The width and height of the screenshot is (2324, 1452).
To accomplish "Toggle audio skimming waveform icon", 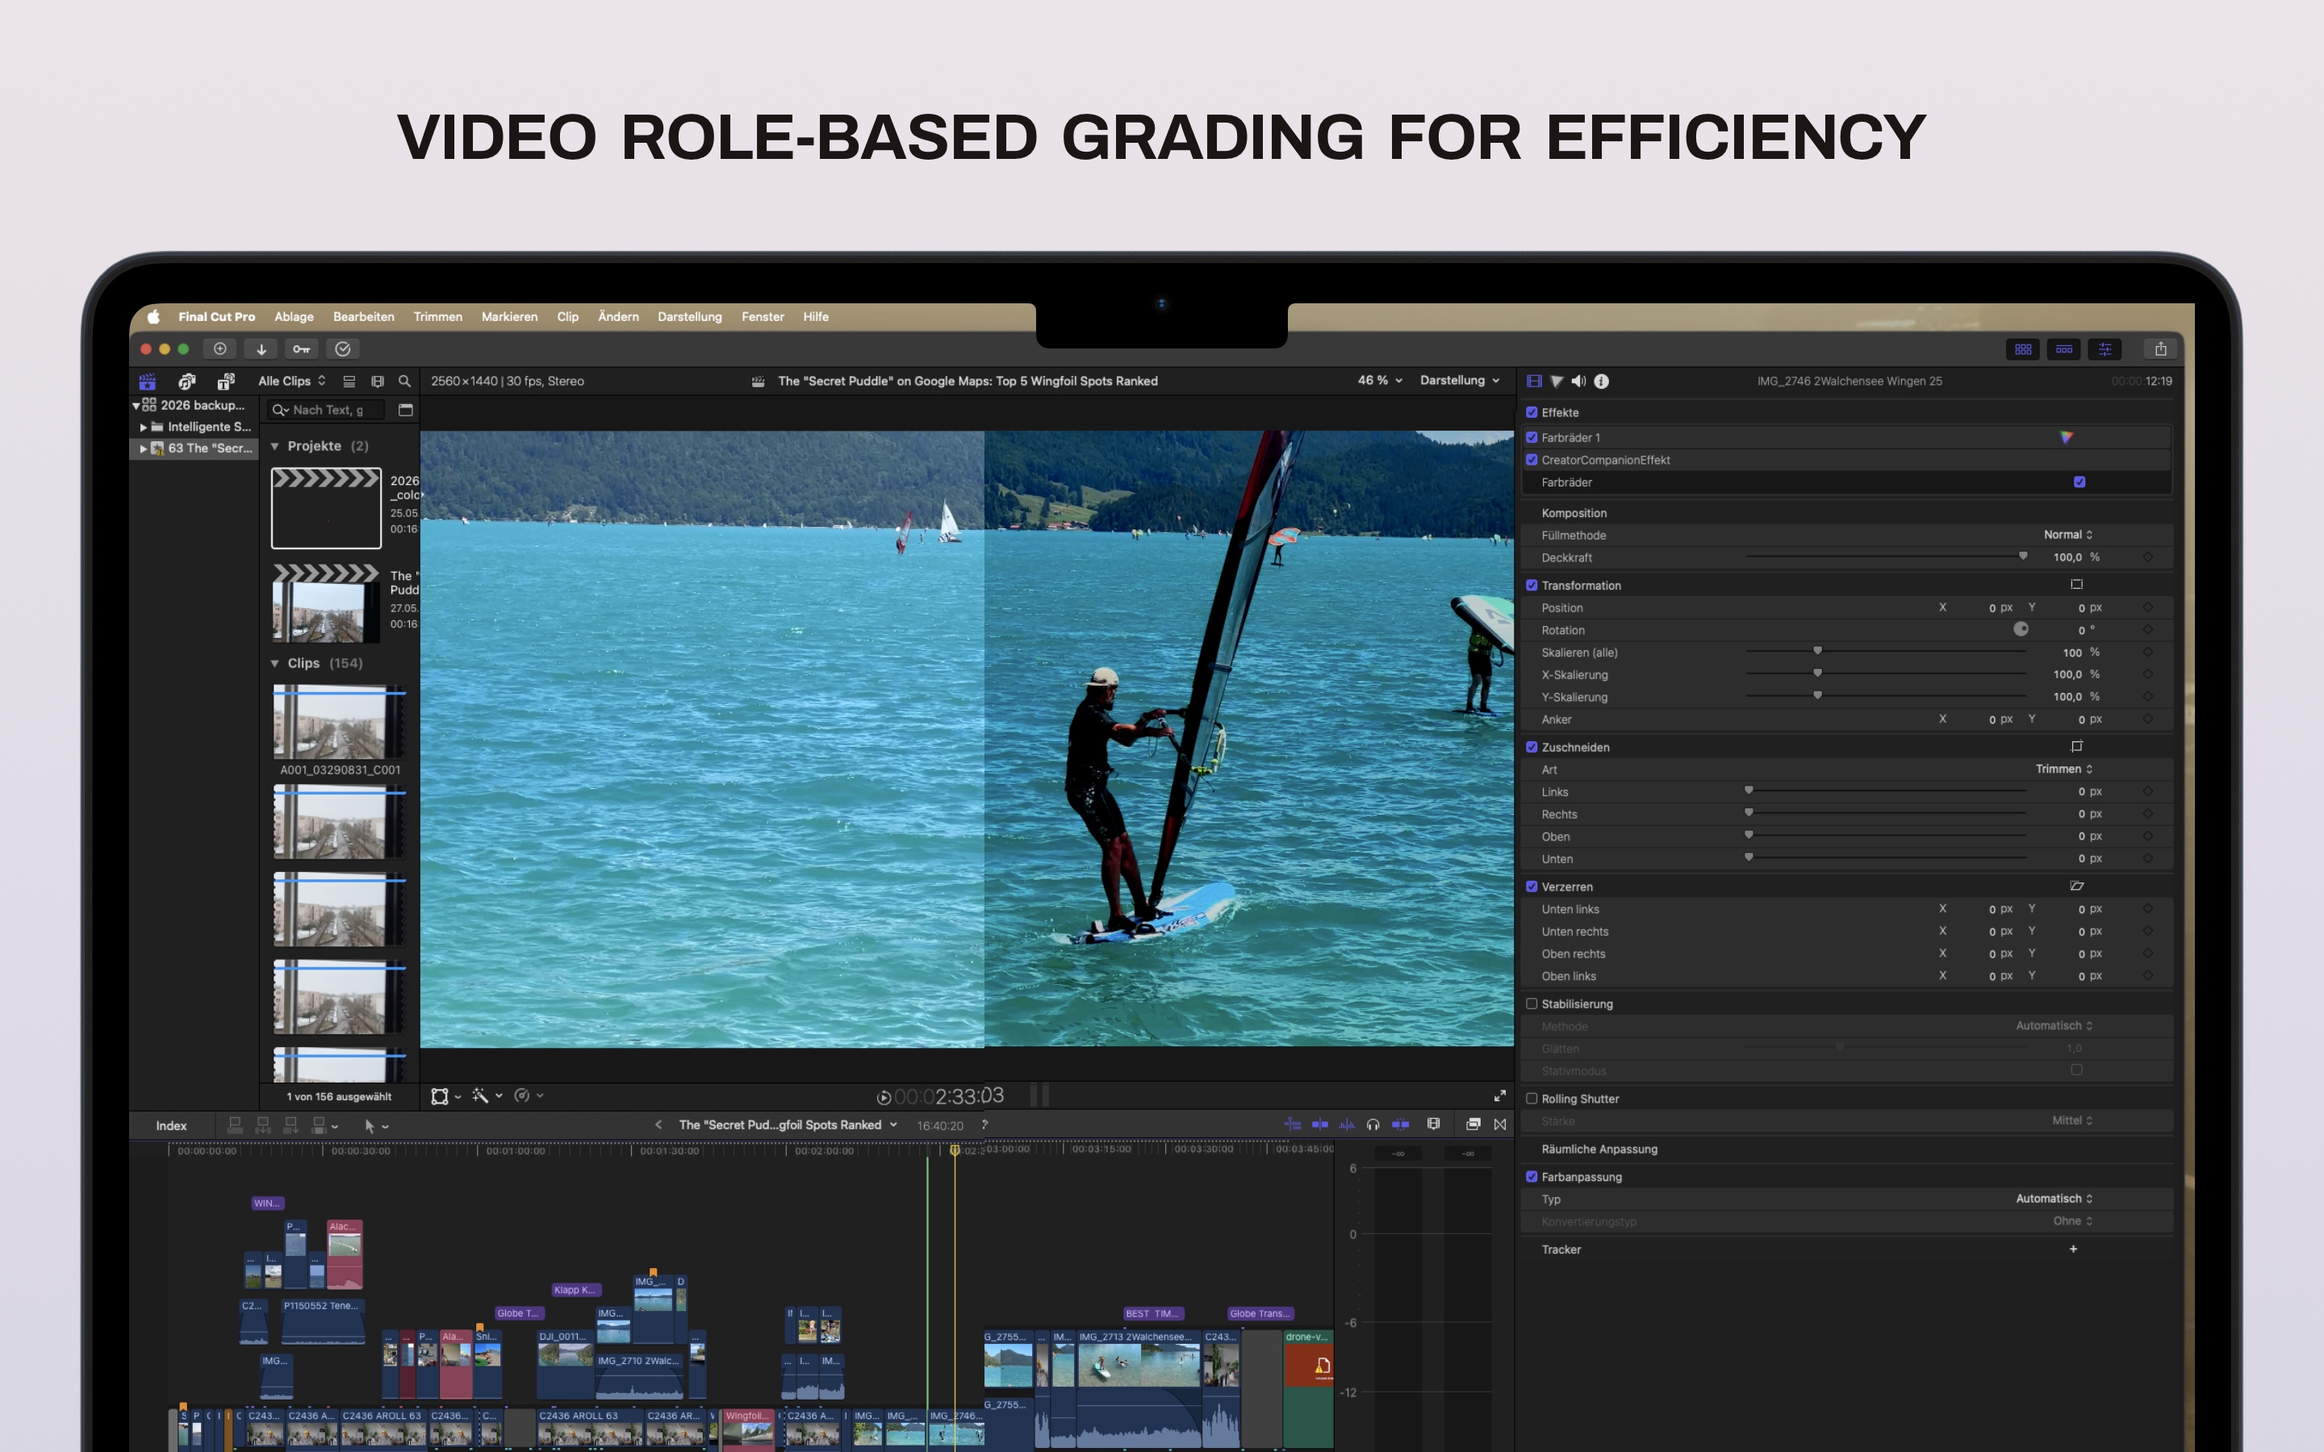I will pos(1348,1124).
